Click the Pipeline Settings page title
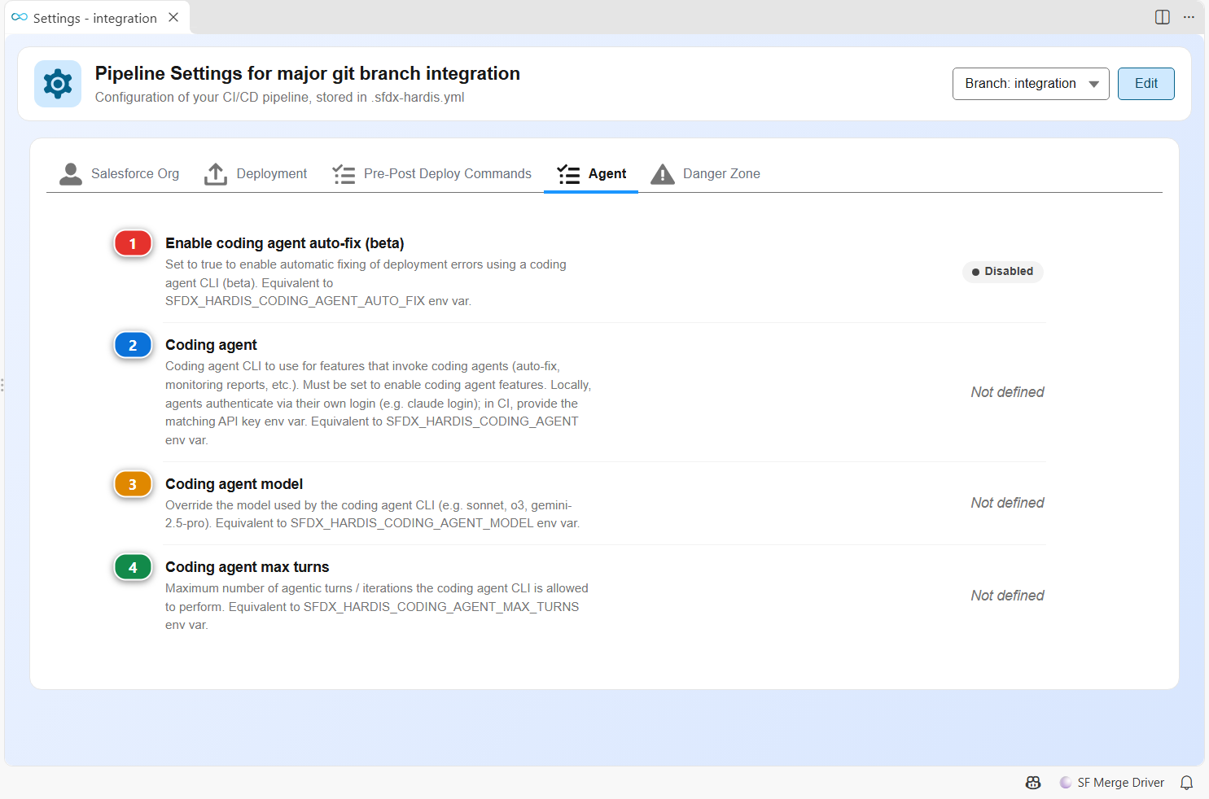Viewport: 1209px width, 799px height. pos(308,73)
